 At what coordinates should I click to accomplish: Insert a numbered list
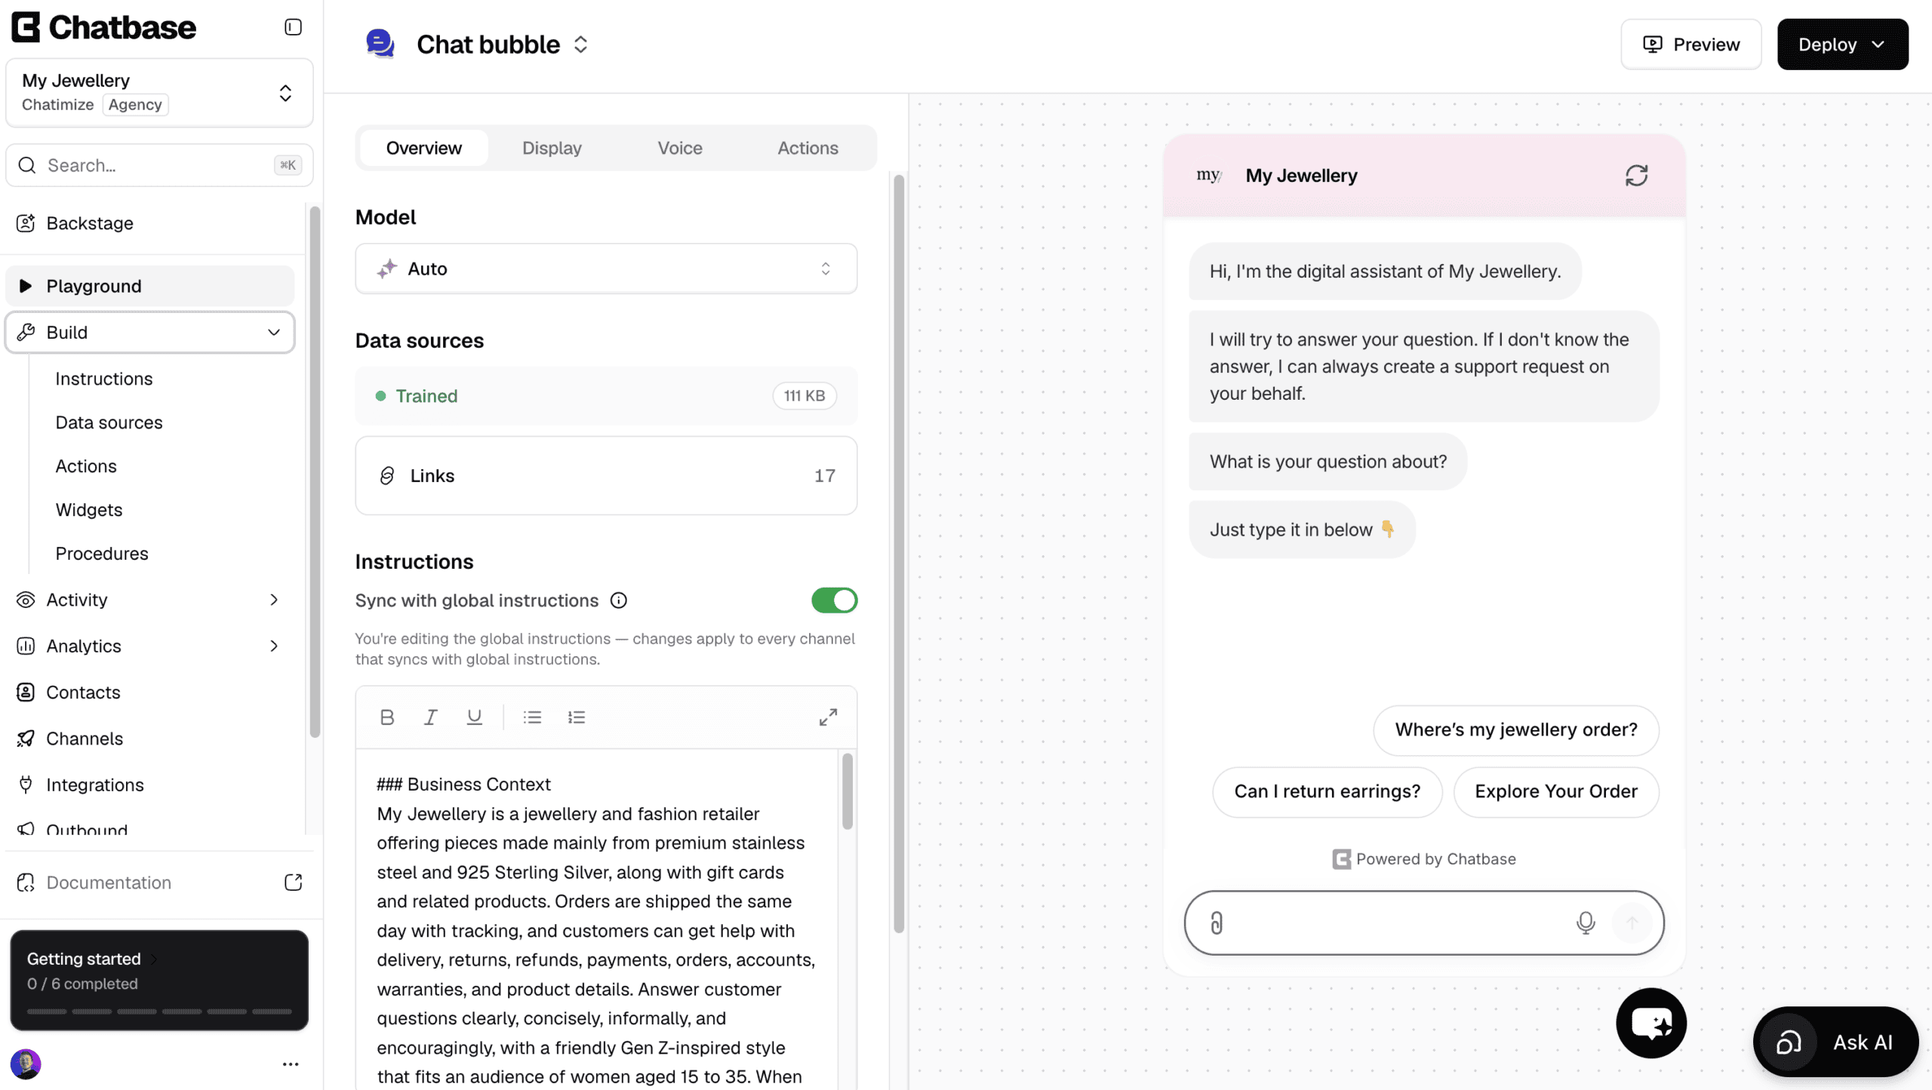click(x=577, y=717)
